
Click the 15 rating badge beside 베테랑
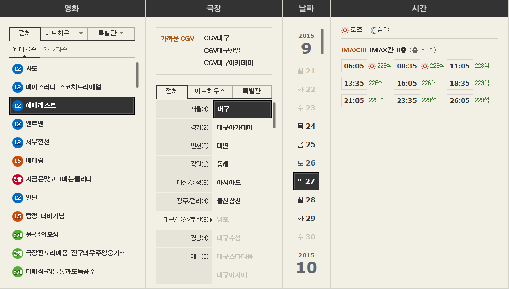pos(17,161)
